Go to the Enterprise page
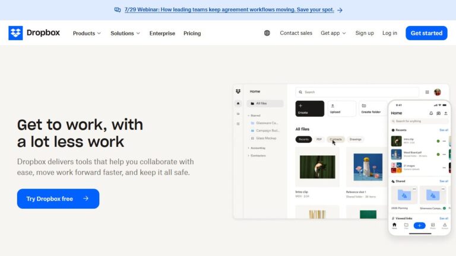Screen dimensions: 456x256 (x=162, y=33)
